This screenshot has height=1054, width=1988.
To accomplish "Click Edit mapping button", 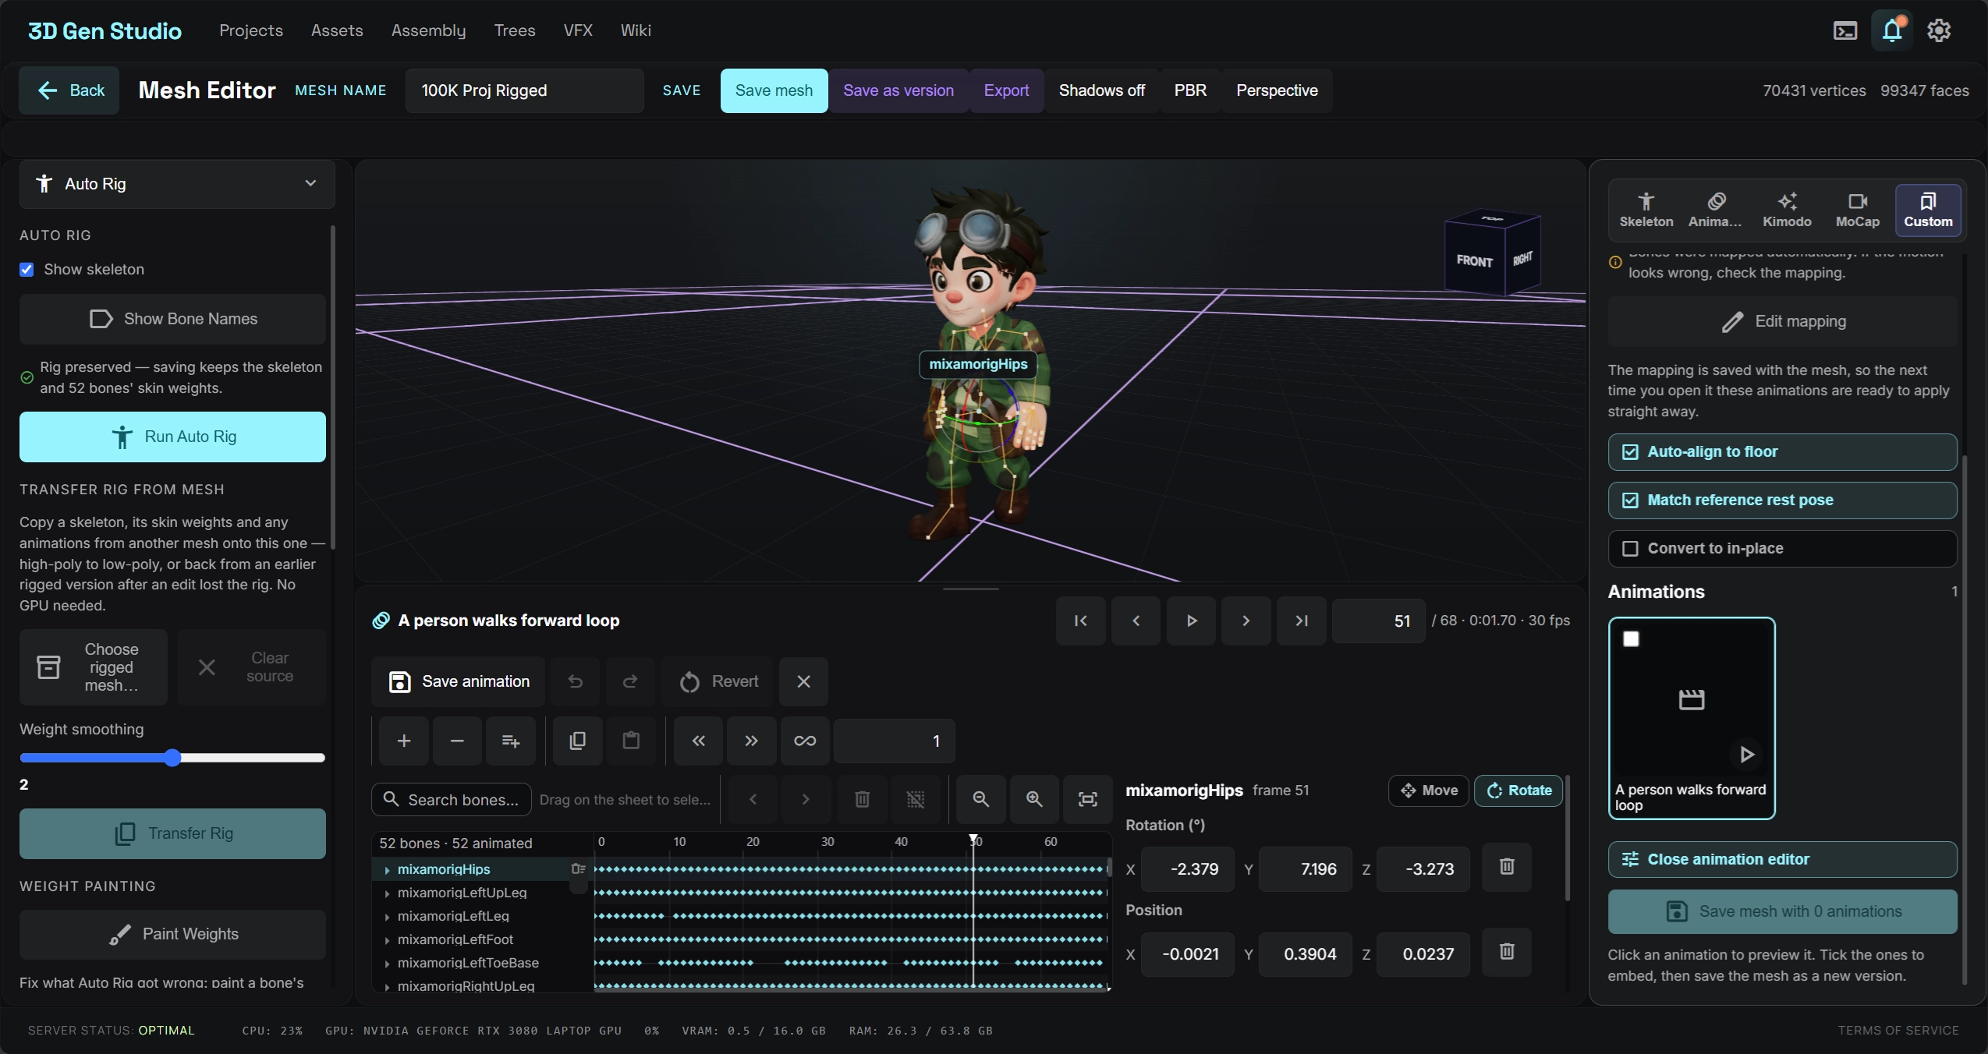I will 1782,322.
